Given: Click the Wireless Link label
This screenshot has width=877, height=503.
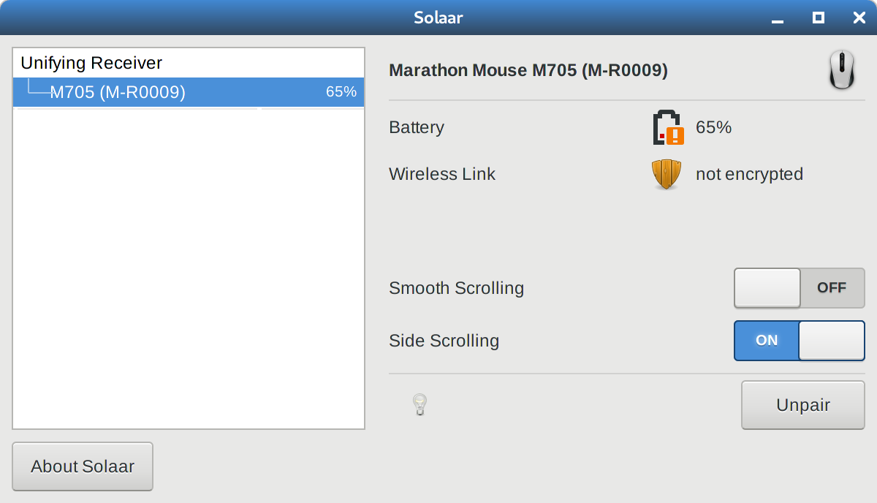Looking at the screenshot, I should (442, 174).
